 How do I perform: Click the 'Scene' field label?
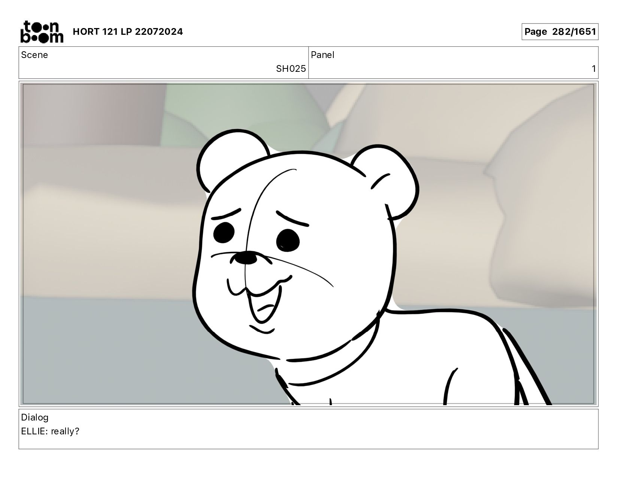(x=34, y=55)
